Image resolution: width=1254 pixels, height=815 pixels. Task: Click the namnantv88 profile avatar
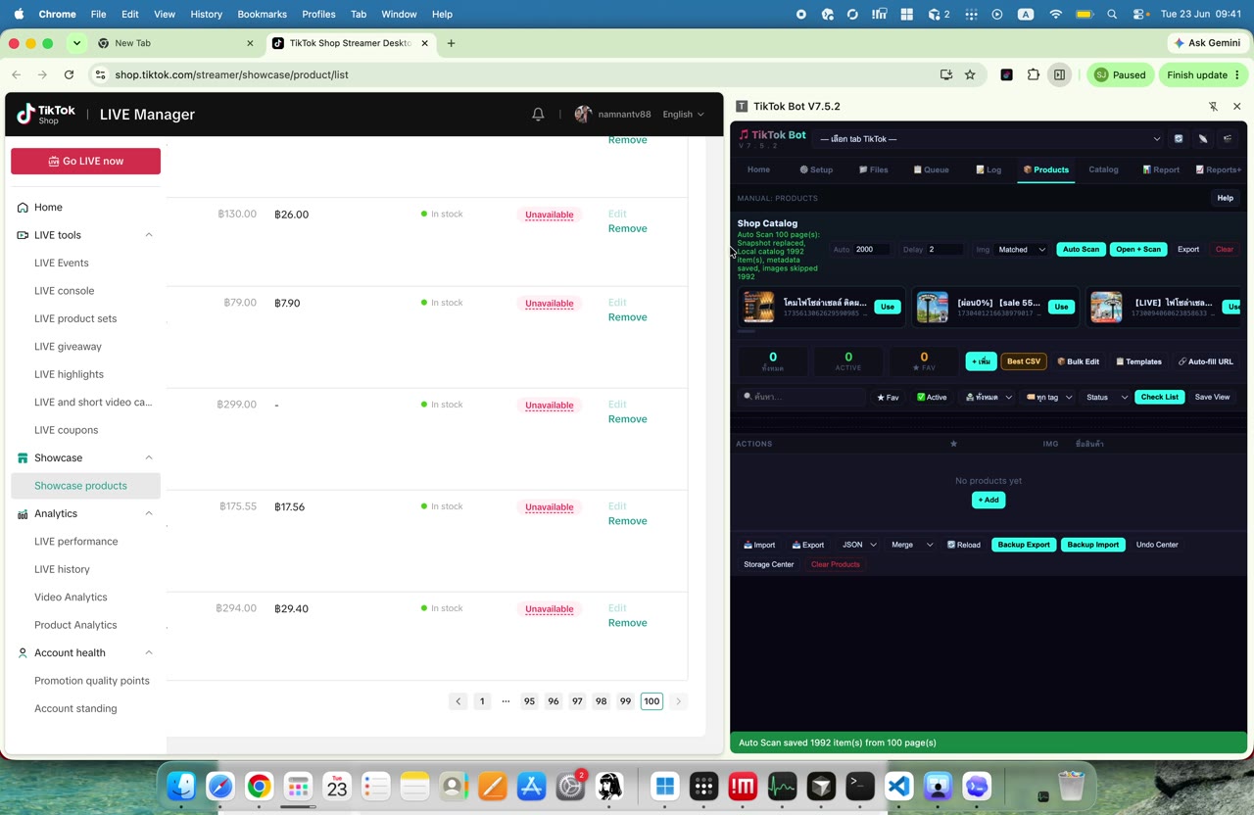(583, 115)
